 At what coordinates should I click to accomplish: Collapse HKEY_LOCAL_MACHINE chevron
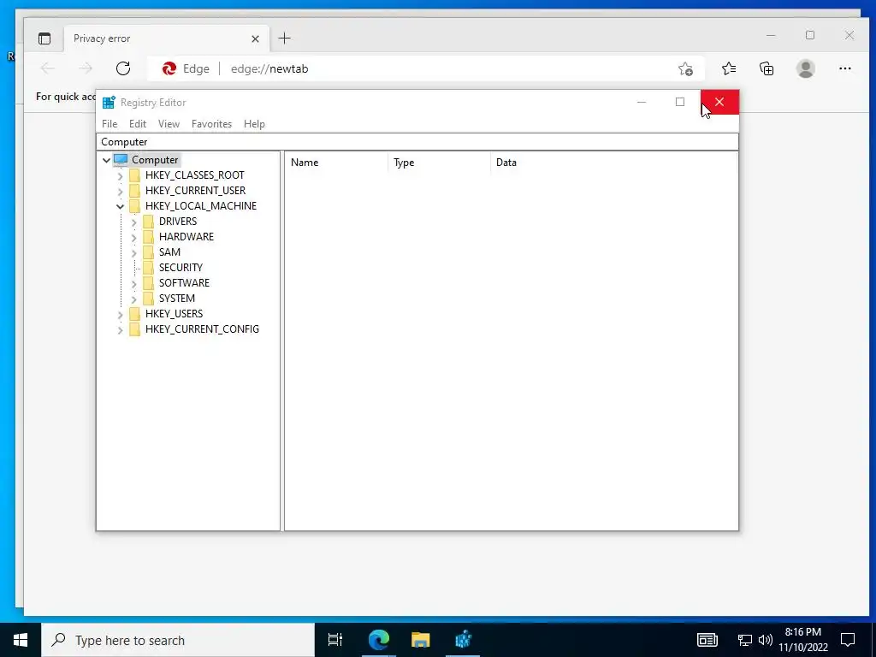point(120,207)
